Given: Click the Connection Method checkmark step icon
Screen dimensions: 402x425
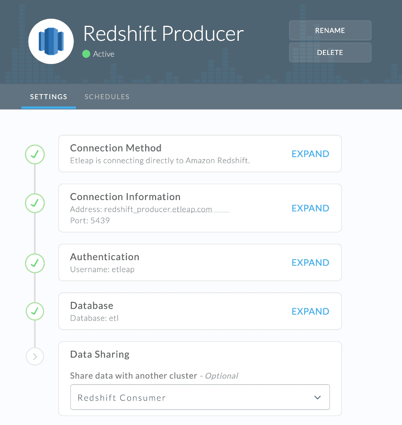Looking at the screenshot, I should (35, 154).
